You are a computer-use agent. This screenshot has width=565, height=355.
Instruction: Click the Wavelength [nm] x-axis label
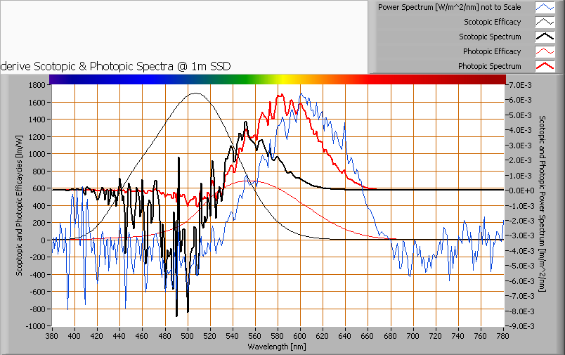[x=277, y=346]
